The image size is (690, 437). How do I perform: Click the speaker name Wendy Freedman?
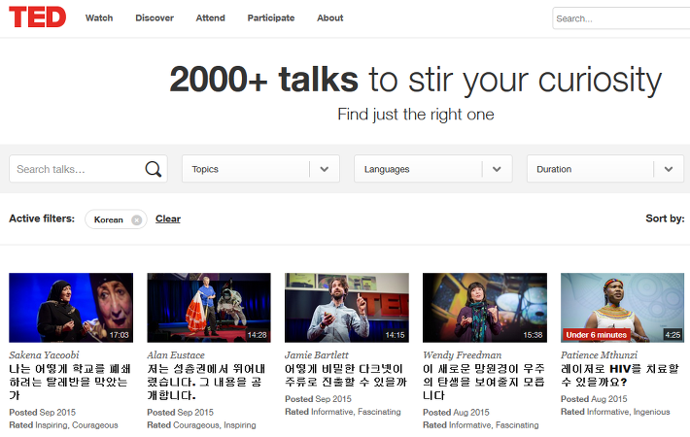click(x=462, y=355)
